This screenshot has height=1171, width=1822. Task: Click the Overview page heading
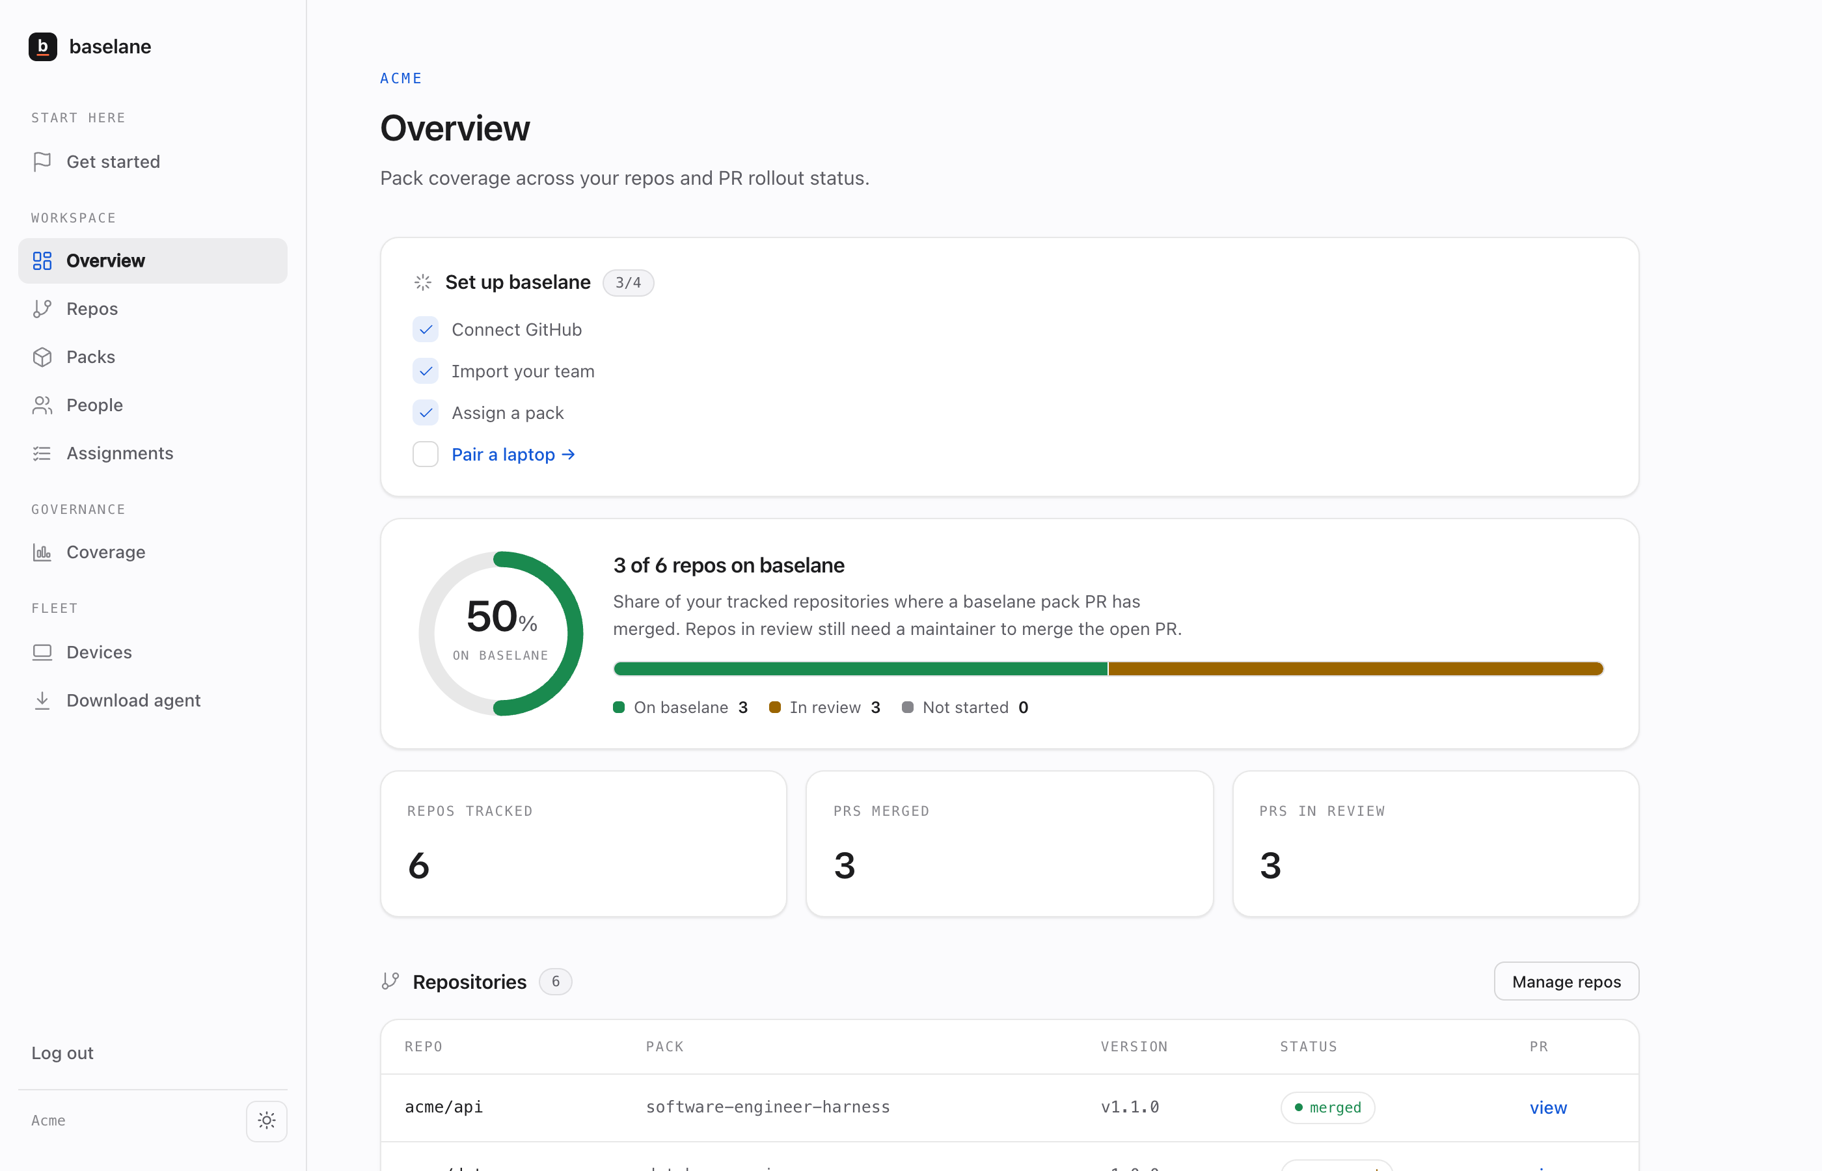point(455,128)
